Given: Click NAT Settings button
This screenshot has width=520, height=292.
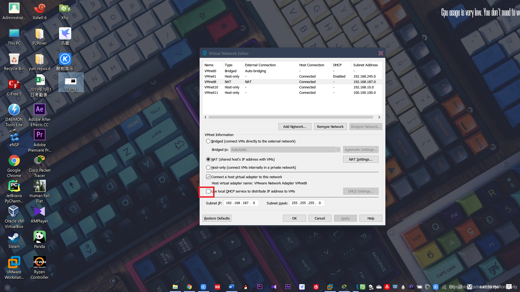Looking at the screenshot, I should (x=360, y=159).
